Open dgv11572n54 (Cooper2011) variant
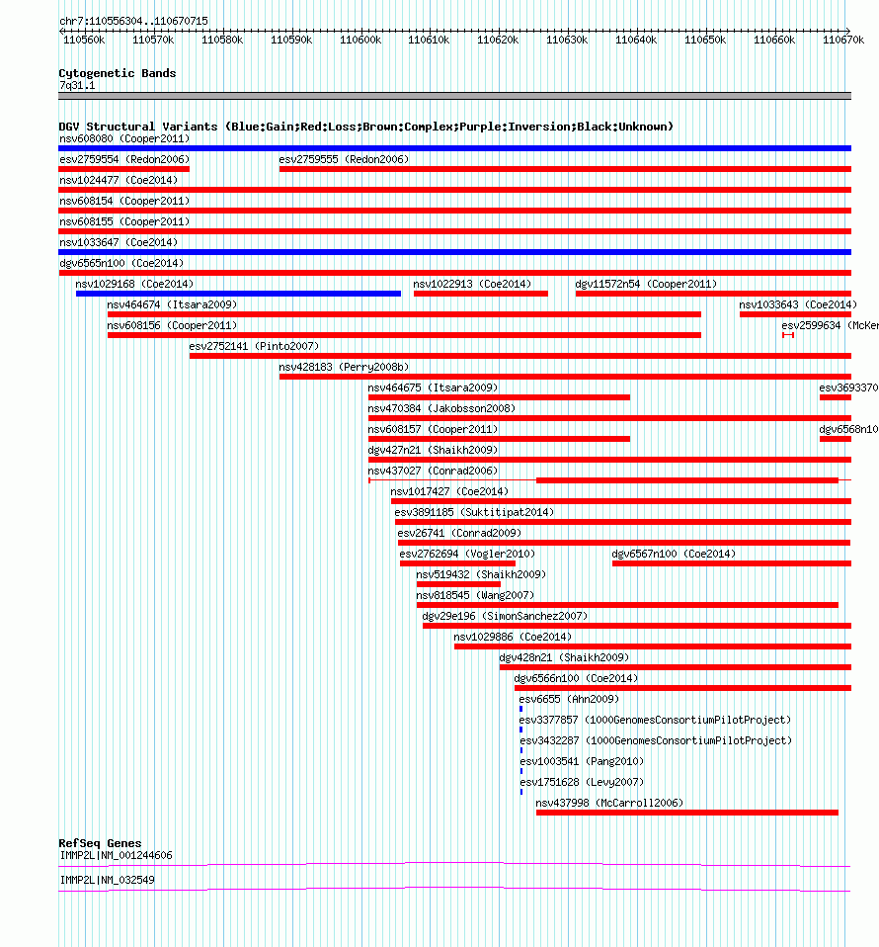Viewport: 879px width, 947px height. [646, 284]
